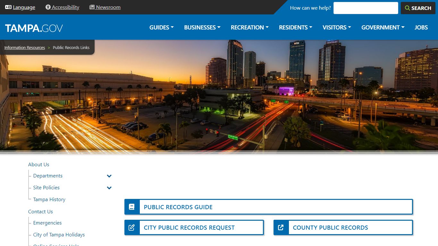438x246 pixels.
Task: Open the Site Policies sidebar link
Action: coord(46,187)
